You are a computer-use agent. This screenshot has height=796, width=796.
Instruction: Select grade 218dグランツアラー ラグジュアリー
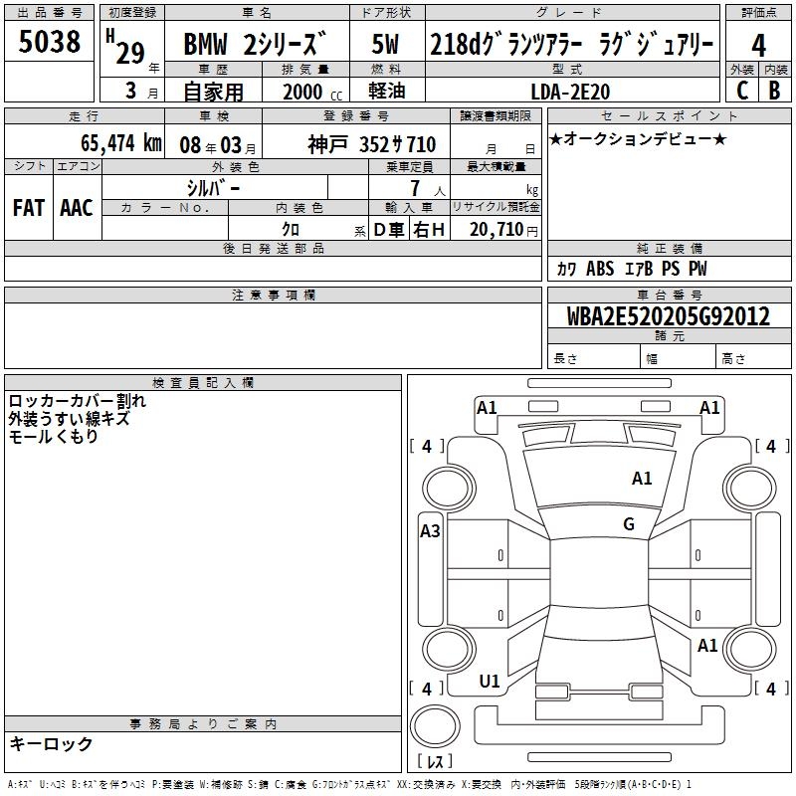coord(571,44)
